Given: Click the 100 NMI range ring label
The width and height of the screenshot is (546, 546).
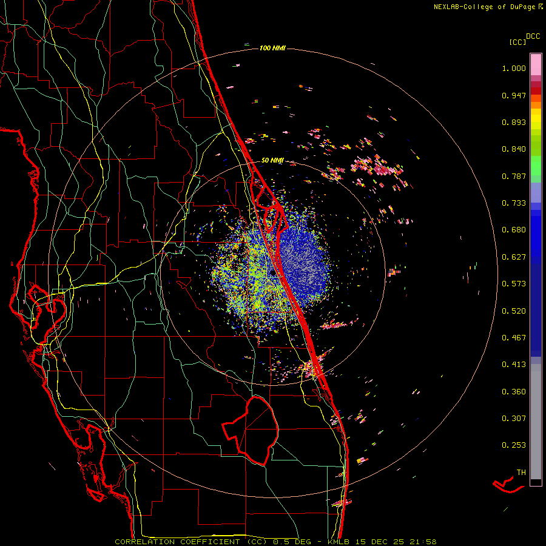Looking at the screenshot, I should [272, 48].
